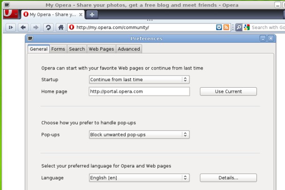This screenshot has height=190, width=285.
Task: Click the "Startup" label
Action: 50,80
